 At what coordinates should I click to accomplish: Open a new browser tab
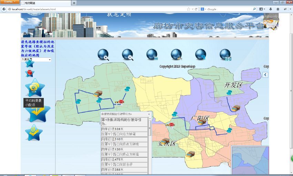pyautogui.click(x=74, y=3)
